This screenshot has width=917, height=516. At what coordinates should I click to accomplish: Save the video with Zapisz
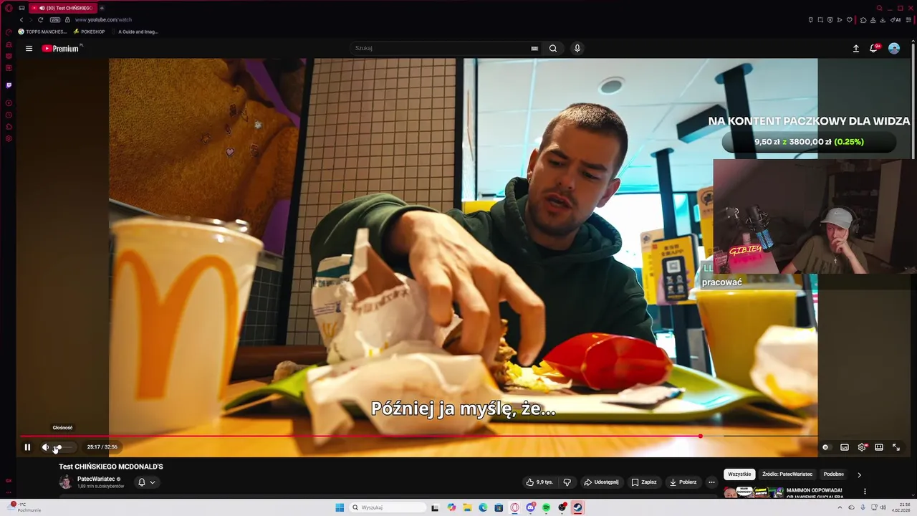click(x=643, y=482)
